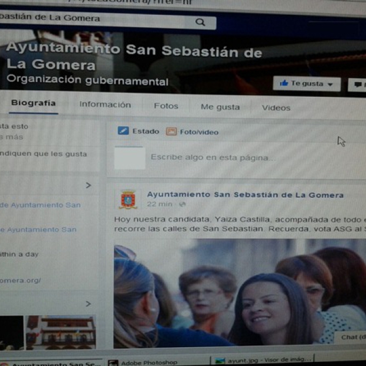Click the Estado pencil icon
Screen dimensions: 366x366
123,130
